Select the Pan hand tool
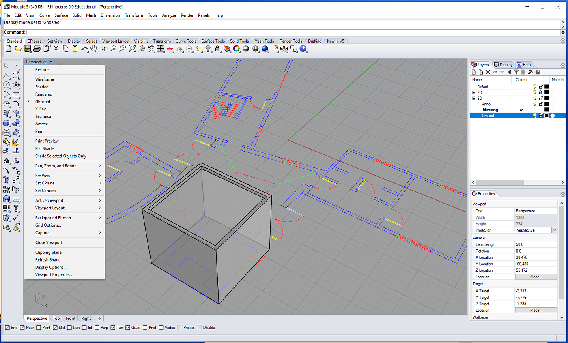The width and height of the screenshot is (568, 343). tap(94, 49)
